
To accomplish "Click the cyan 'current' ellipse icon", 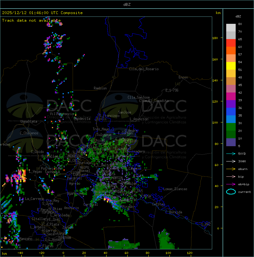I will (x=231, y=192).
